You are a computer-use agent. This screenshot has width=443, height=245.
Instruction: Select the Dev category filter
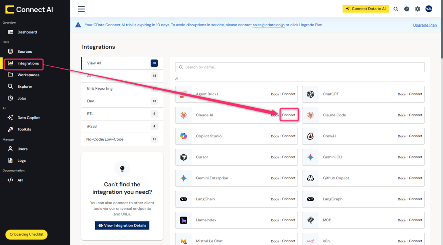pyautogui.click(x=122, y=101)
